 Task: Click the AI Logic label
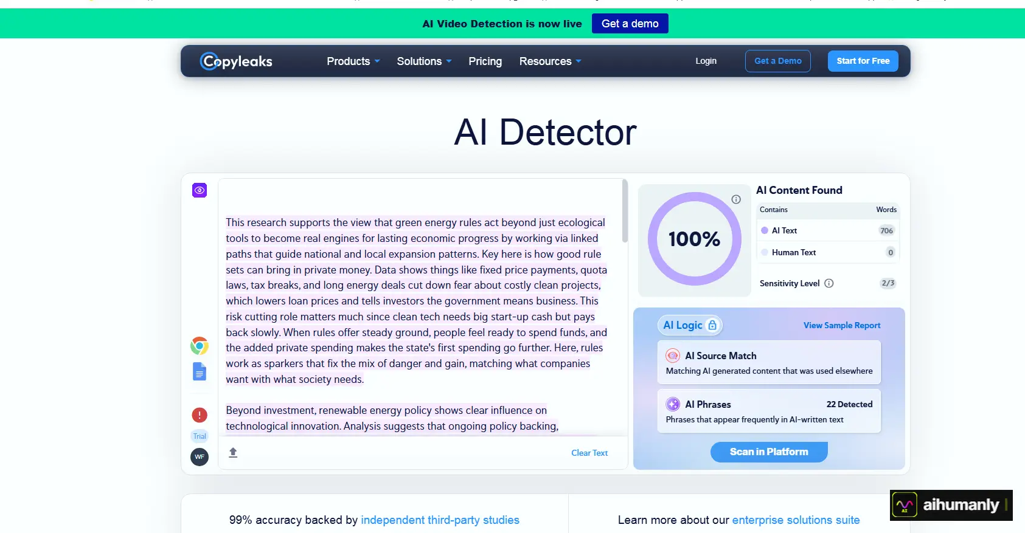pyautogui.click(x=683, y=325)
